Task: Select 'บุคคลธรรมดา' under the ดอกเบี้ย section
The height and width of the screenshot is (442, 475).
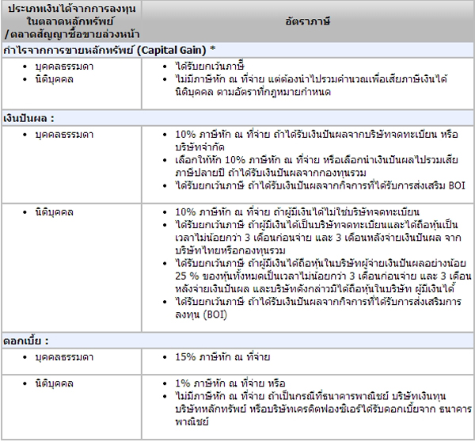Action: 64,357
